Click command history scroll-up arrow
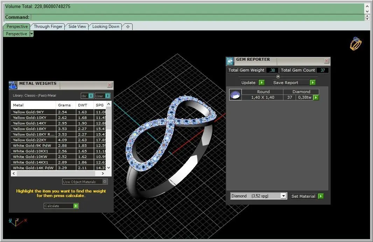 pyautogui.click(x=367, y=6)
